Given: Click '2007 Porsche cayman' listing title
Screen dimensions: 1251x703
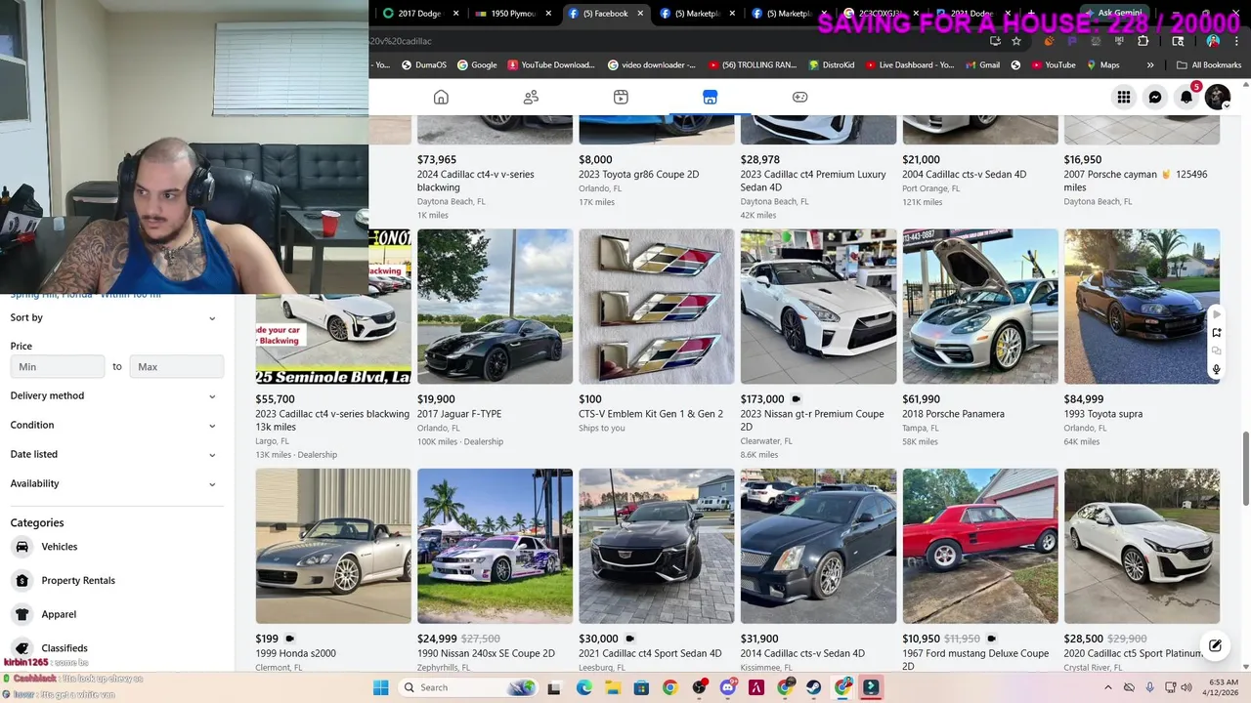Looking at the screenshot, I should tap(1136, 181).
